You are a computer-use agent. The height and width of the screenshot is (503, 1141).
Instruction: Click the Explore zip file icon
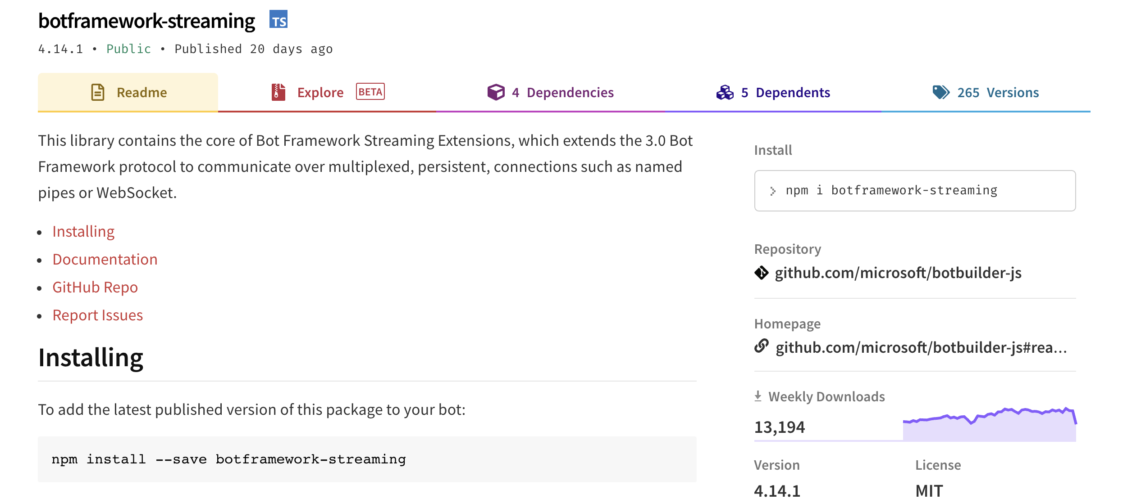coord(278,92)
